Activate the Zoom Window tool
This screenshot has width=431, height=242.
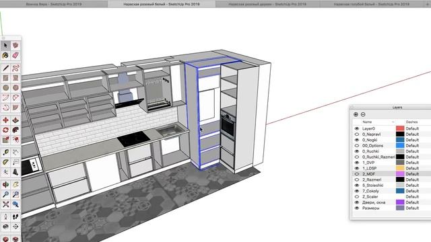[15, 194]
